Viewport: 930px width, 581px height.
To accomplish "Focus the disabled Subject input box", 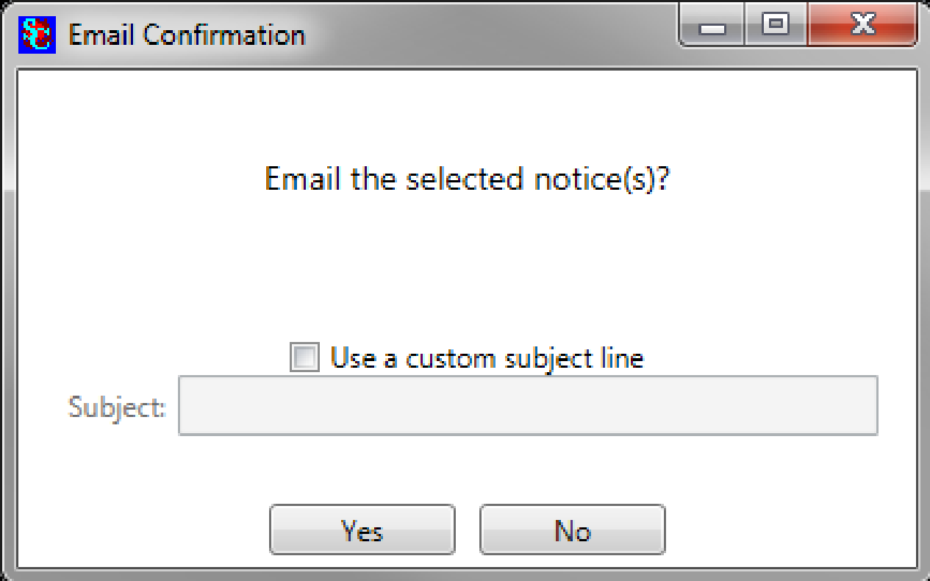I will [x=528, y=405].
